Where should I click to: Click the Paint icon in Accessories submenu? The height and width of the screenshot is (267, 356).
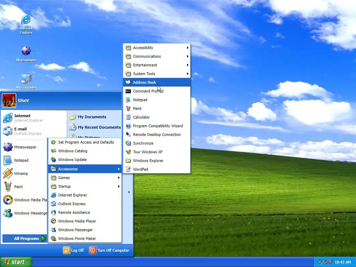pyautogui.click(x=128, y=108)
